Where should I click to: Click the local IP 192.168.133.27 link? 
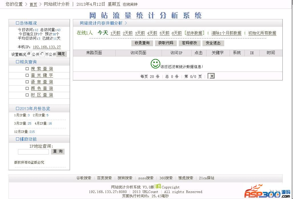pyautogui.click(x=47, y=47)
